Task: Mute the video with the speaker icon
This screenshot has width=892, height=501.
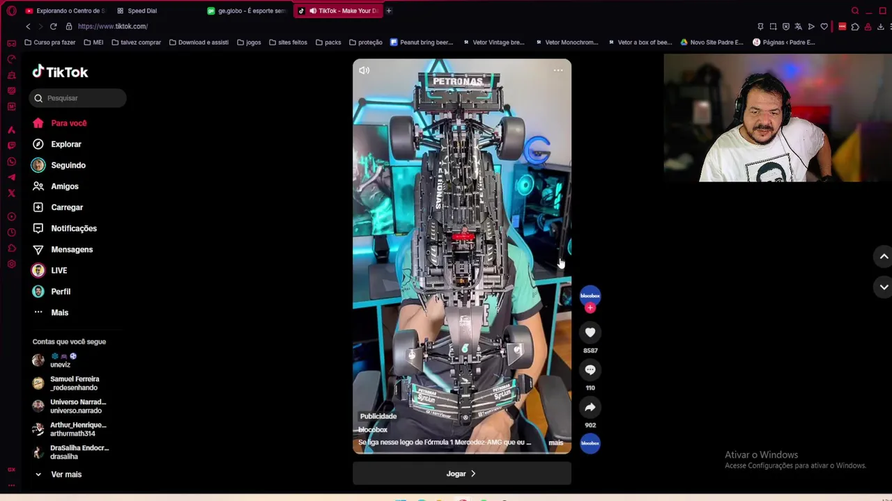Action: click(x=364, y=70)
